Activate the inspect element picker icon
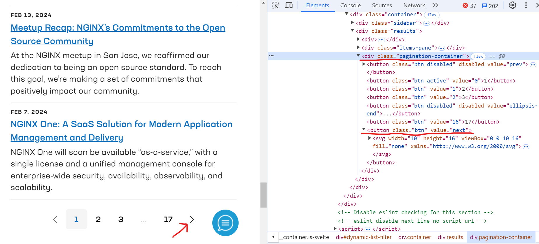Screen dimensions: 539x244 pos(275,5)
